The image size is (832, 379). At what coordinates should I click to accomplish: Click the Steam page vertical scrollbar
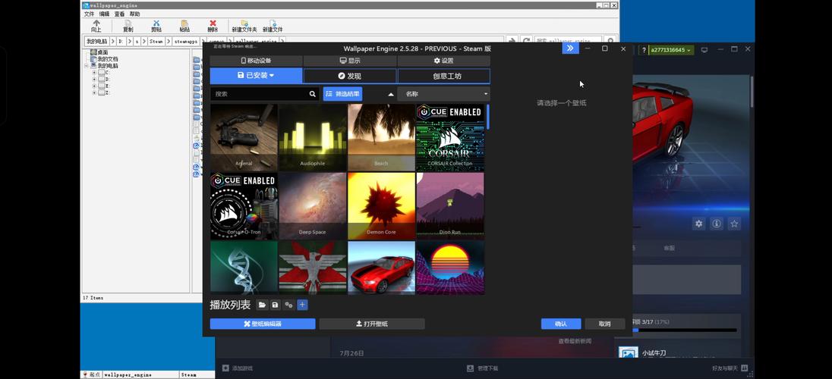(752, 92)
